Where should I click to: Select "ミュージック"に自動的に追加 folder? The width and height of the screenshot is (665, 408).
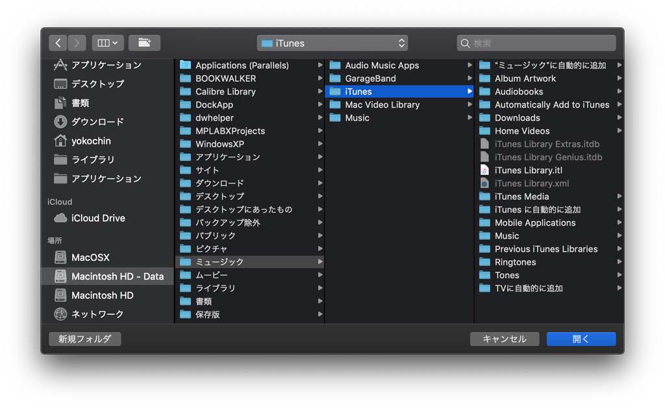tap(549, 66)
